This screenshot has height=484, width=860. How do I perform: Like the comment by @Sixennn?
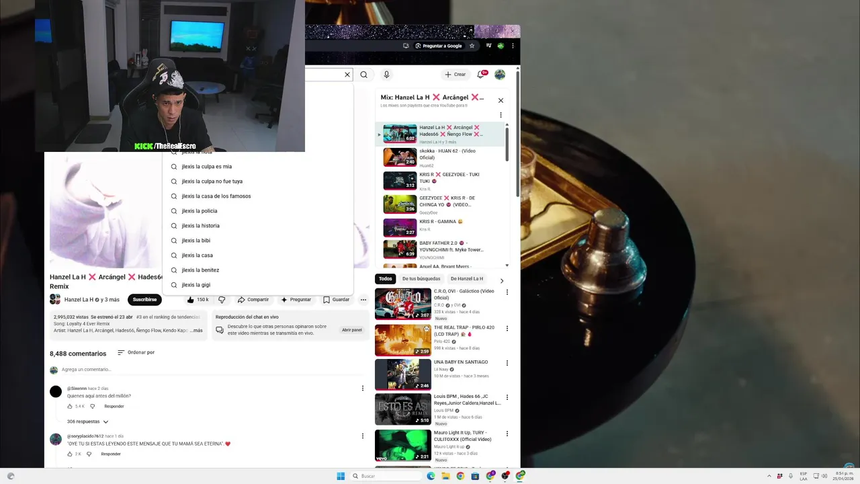tap(70, 406)
